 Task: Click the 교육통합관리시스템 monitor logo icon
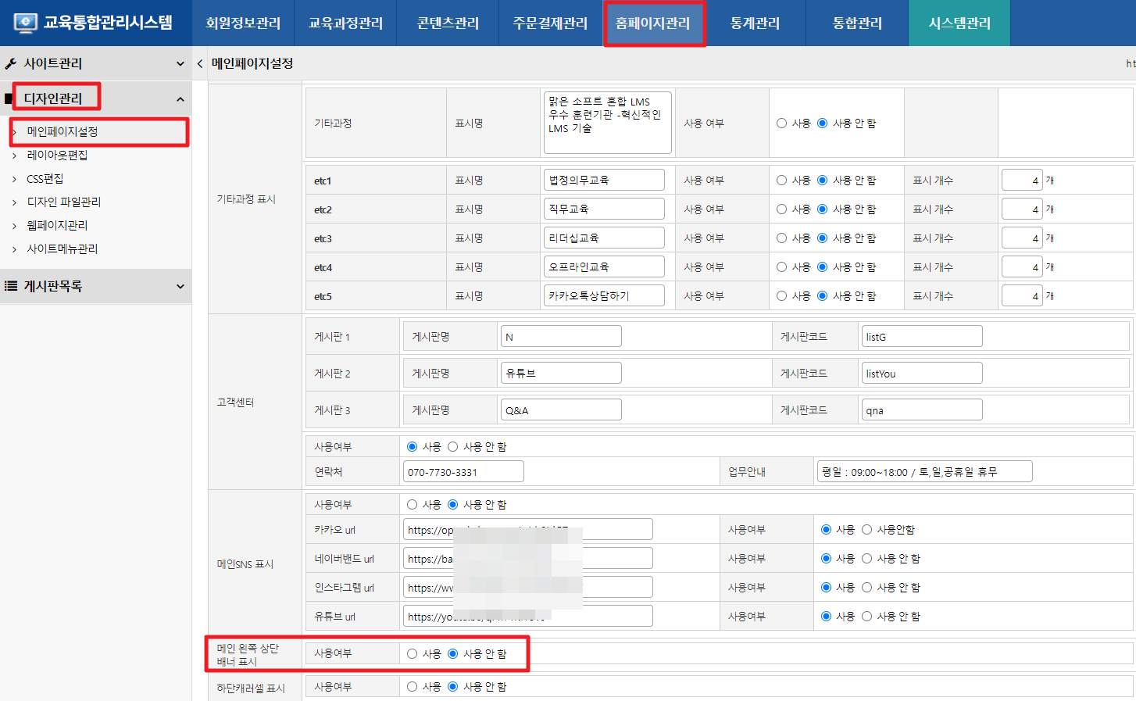[25, 23]
